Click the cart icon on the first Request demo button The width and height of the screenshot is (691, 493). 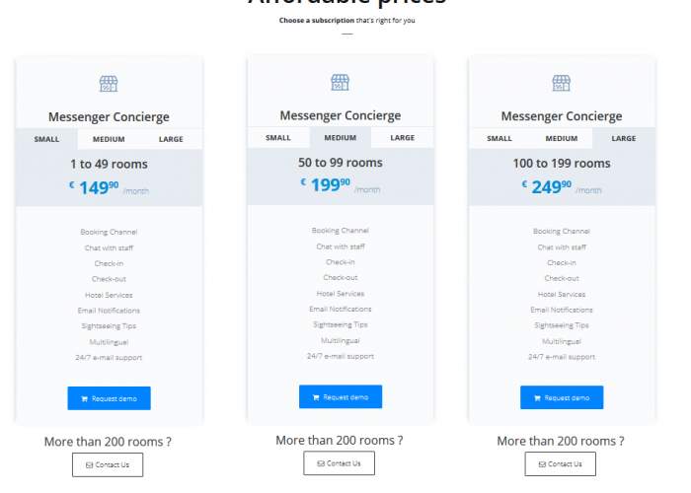coord(84,398)
